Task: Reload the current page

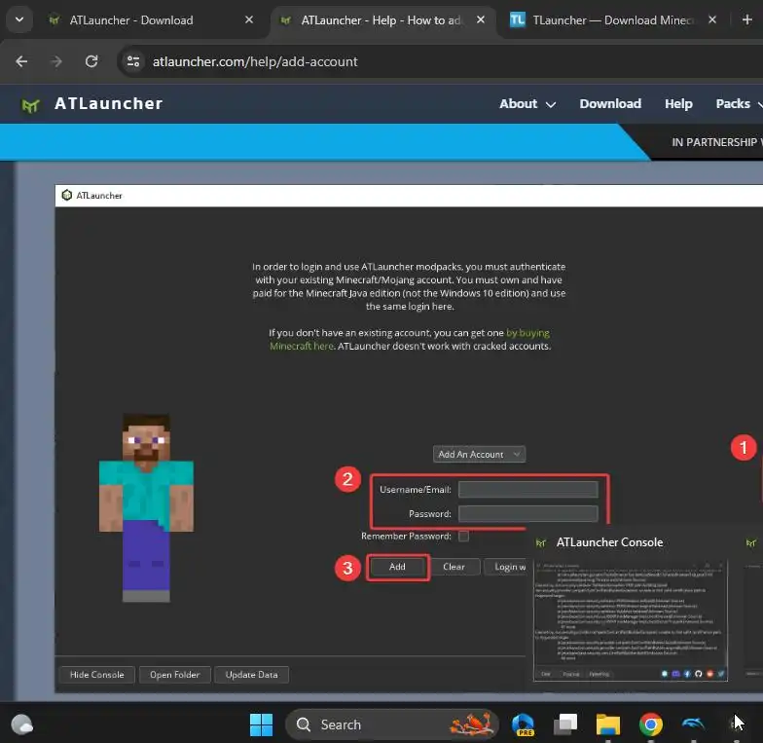Action: (x=91, y=62)
